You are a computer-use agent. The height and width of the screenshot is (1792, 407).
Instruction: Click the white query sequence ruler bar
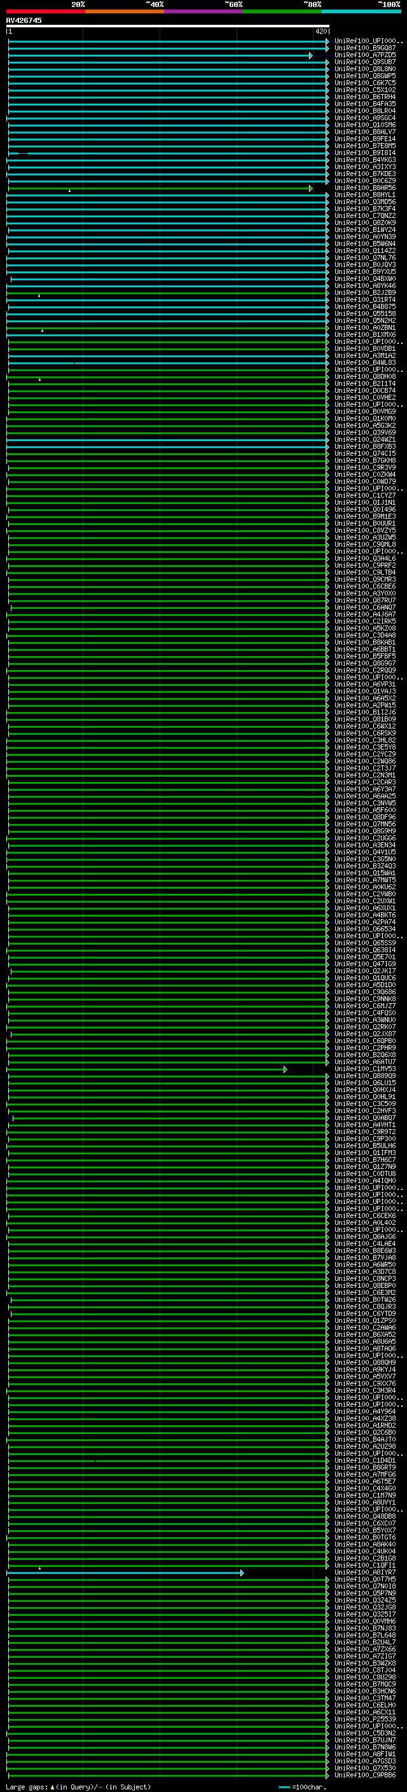point(168,27)
